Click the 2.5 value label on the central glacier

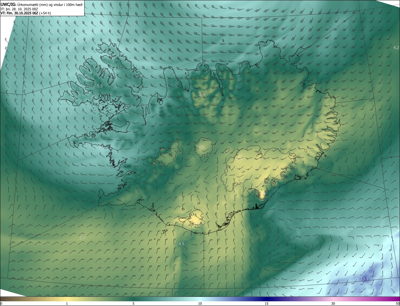[202, 147]
